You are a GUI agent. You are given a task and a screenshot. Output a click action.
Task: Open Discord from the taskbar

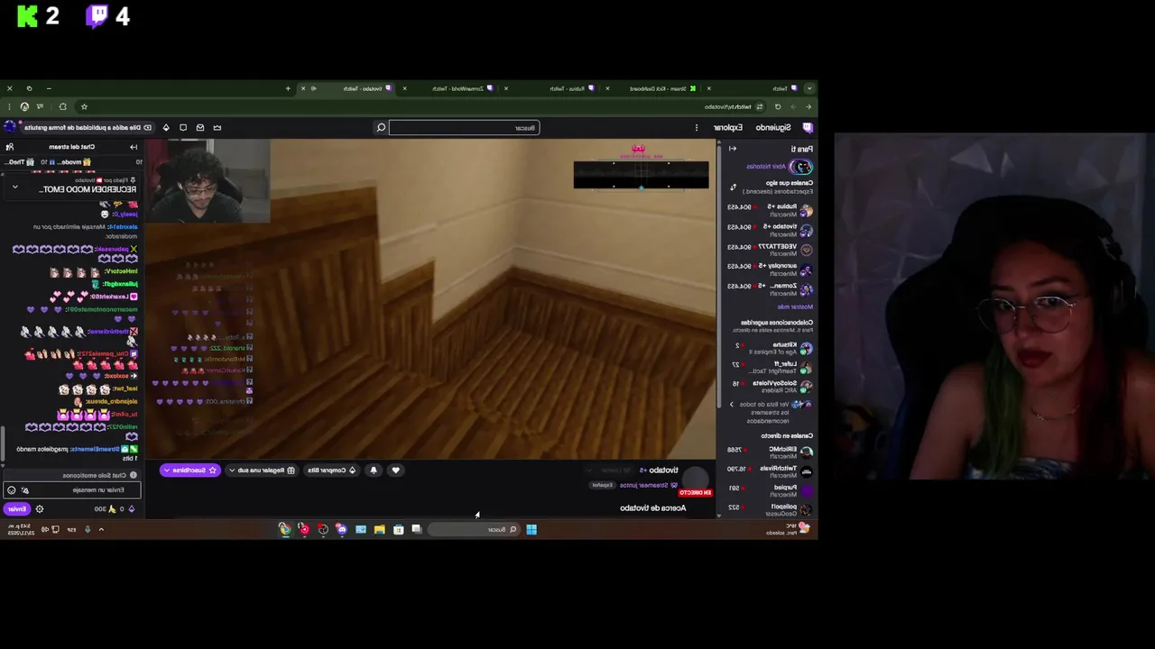(342, 529)
